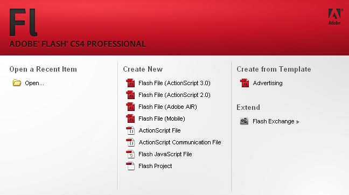Click the Extend heading

click(248, 108)
